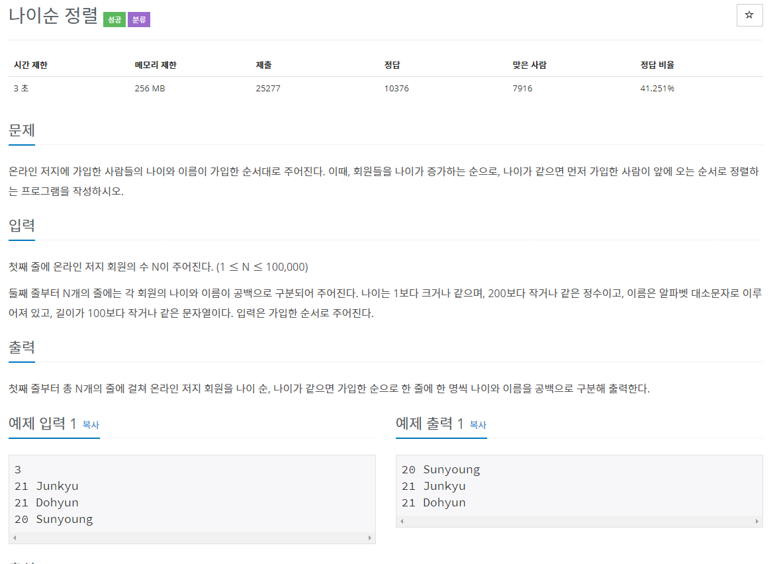The height and width of the screenshot is (564, 783).
Task: Click right scroll arrow of example output box
Action: pyautogui.click(x=757, y=521)
